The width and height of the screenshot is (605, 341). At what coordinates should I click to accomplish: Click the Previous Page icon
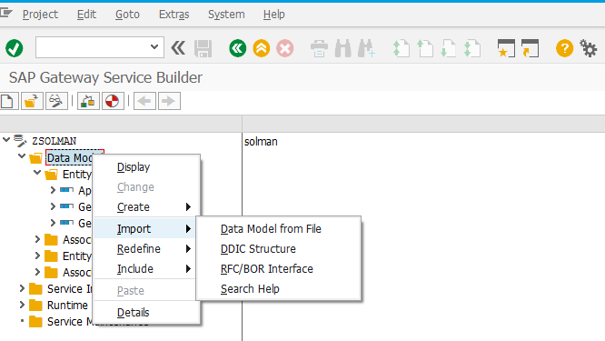click(425, 49)
